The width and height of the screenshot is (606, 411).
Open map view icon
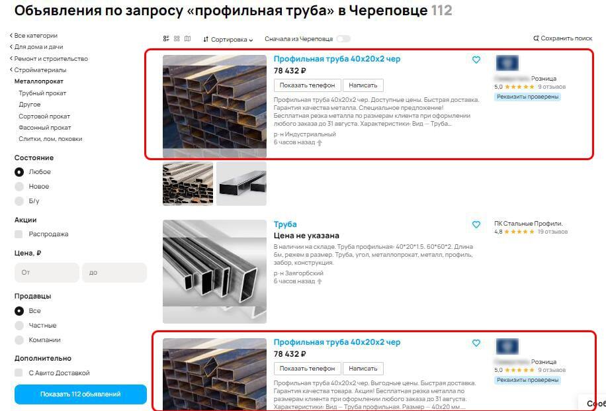click(187, 38)
